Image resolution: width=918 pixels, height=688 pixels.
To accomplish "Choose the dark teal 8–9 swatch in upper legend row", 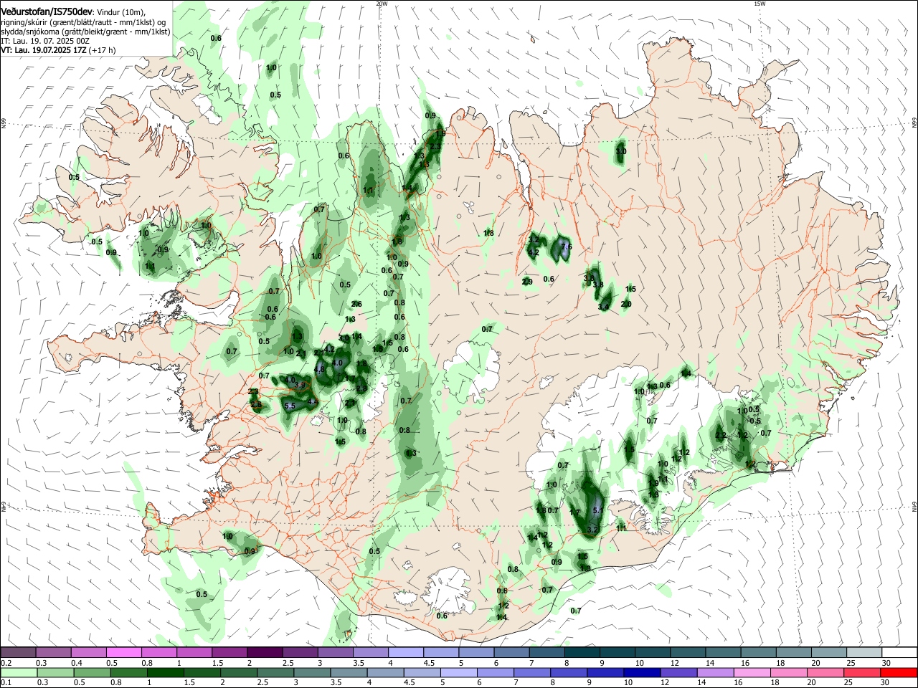I will tap(582, 653).
